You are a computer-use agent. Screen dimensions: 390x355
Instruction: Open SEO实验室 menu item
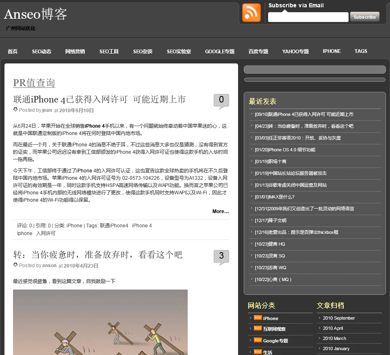point(179,52)
